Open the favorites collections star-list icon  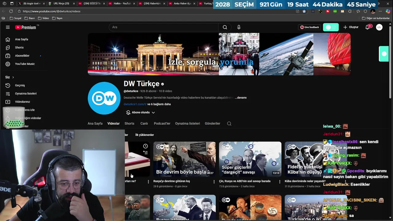(x=358, y=11)
